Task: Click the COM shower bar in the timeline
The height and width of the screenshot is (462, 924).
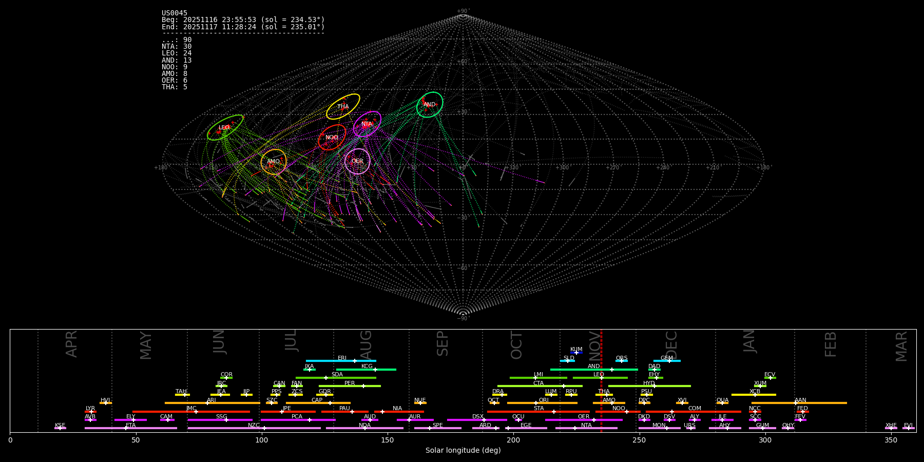Action: click(694, 411)
